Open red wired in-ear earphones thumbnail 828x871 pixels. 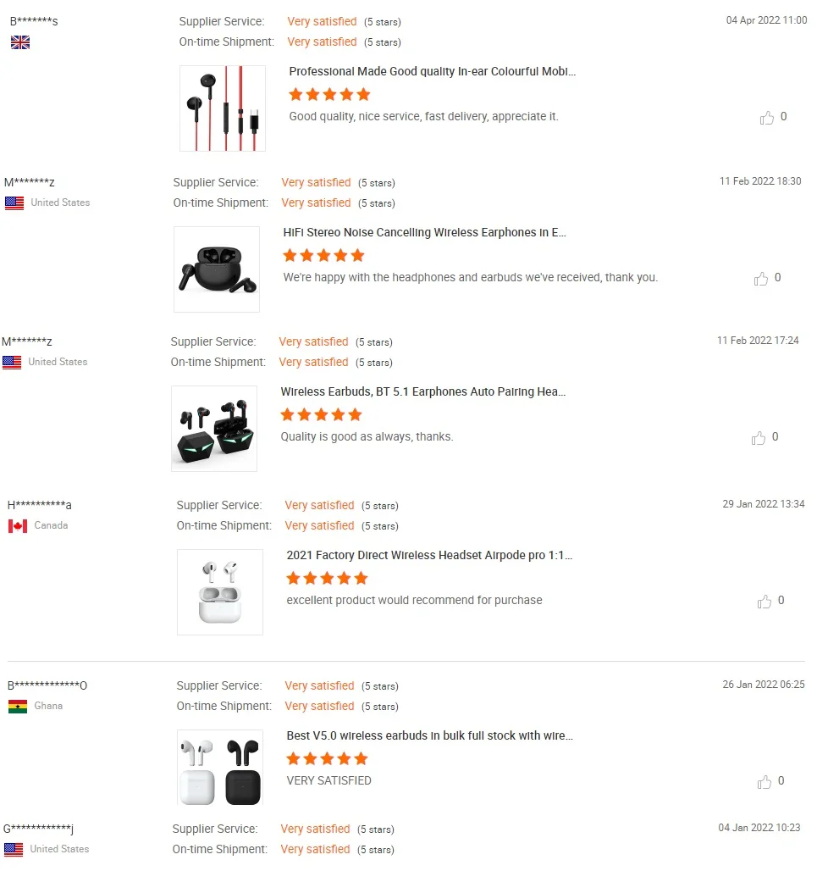(x=223, y=108)
